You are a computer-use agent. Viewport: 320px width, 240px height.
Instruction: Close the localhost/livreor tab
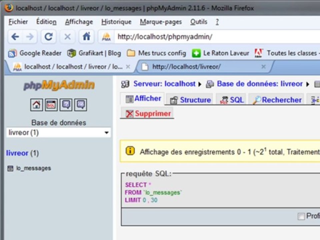[x=263, y=67]
